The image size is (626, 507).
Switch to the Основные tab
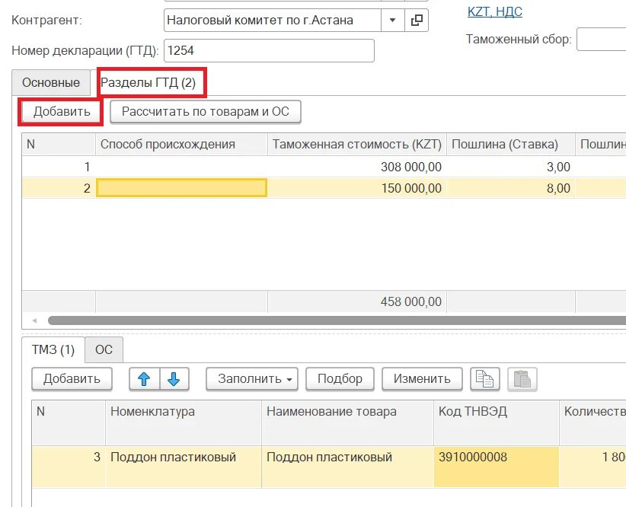(x=51, y=83)
